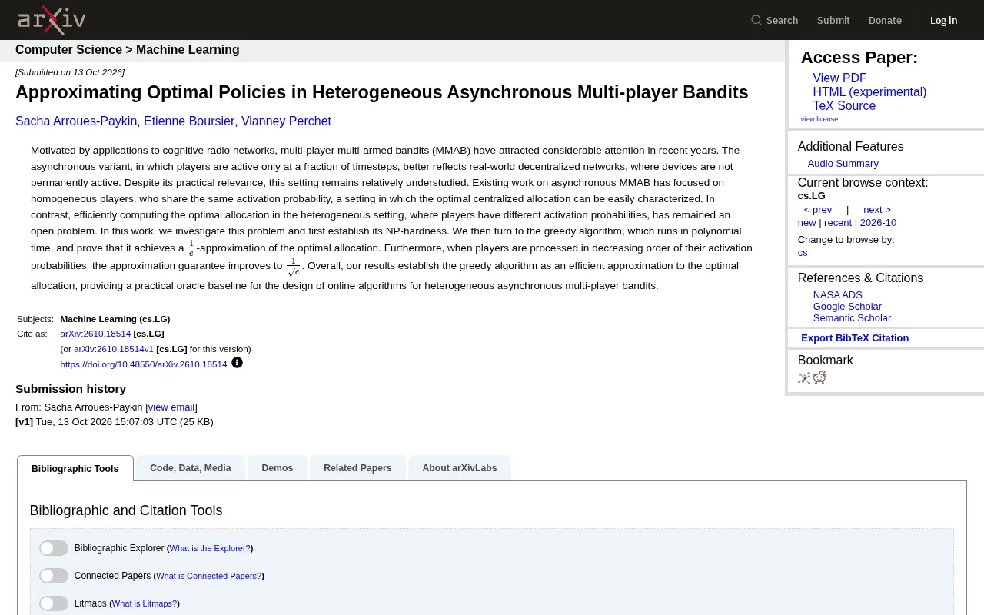Open the View PDF link
This screenshot has height=615, width=984.
coord(839,78)
